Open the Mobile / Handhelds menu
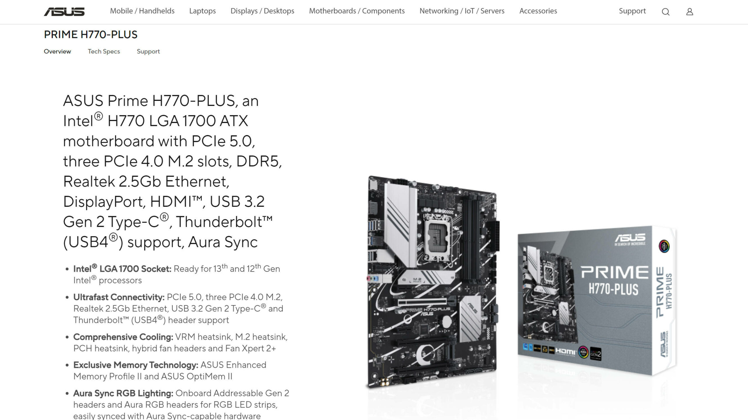This screenshot has width=748, height=420. tap(142, 11)
